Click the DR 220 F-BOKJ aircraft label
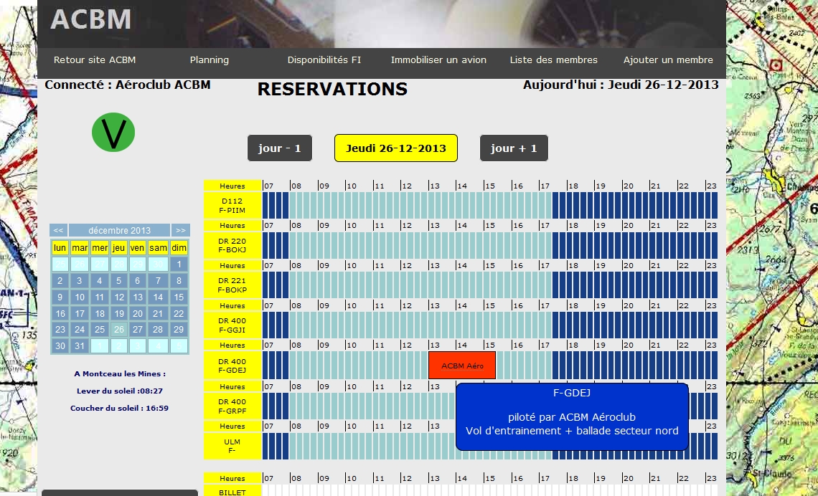This screenshot has height=496, width=818. tap(232, 246)
